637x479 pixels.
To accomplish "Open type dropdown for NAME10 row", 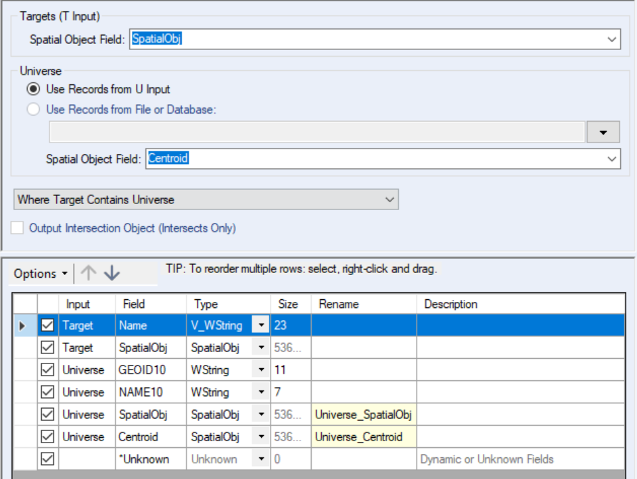I will point(261,392).
